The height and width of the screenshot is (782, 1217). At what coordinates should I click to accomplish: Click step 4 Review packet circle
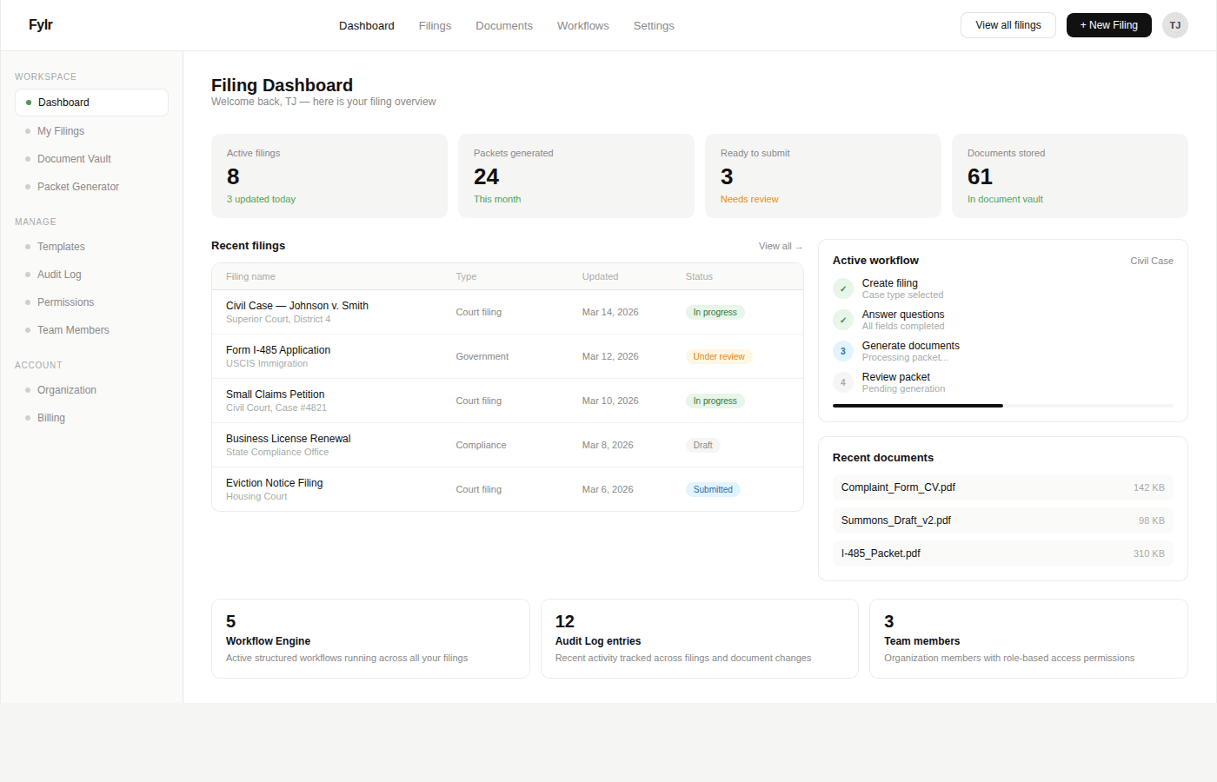[x=842, y=382]
